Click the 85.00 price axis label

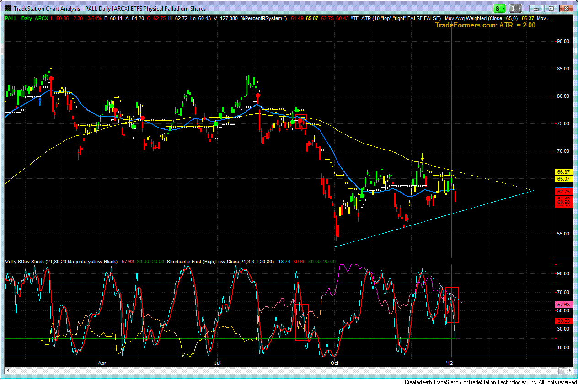562,69
